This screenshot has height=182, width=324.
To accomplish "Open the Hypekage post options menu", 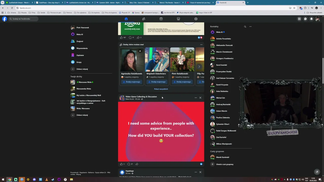I will click(196, 172).
